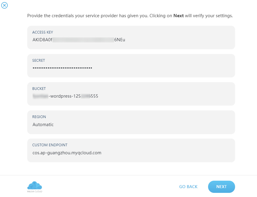Click the Media Cloud cloud logo
Image resolution: width=257 pixels, height=197 pixels.
tap(35, 185)
